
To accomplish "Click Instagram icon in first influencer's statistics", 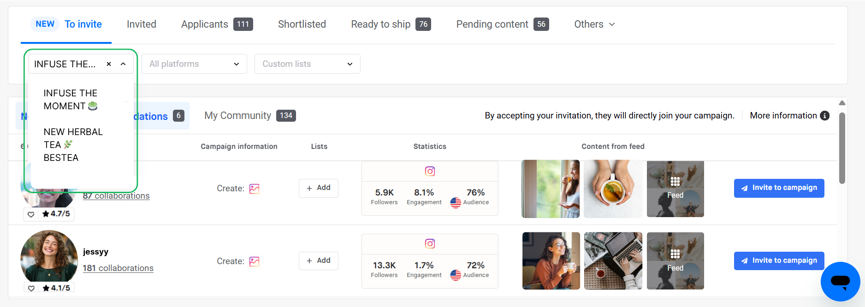I will pyautogui.click(x=430, y=171).
